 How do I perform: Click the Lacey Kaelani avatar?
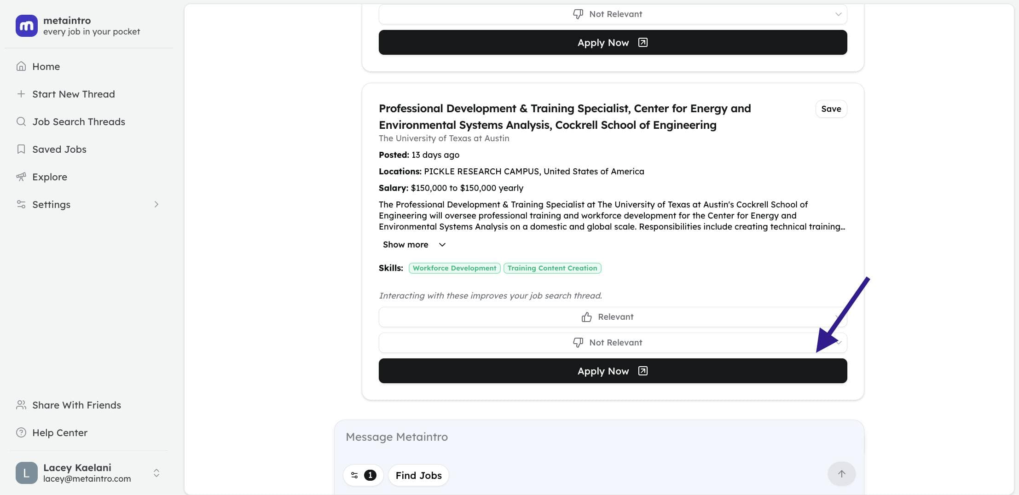[26, 473]
